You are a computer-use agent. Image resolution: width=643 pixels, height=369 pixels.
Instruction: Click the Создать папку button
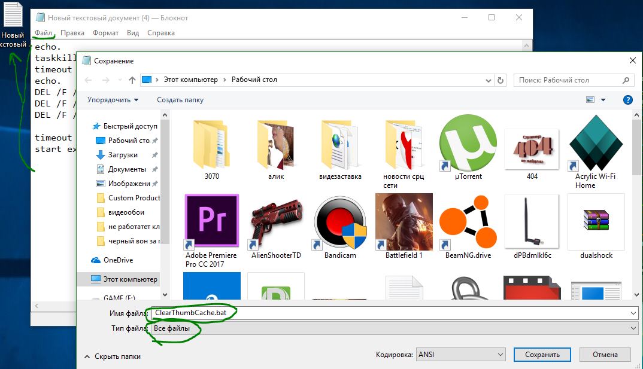pyautogui.click(x=180, y=99)
